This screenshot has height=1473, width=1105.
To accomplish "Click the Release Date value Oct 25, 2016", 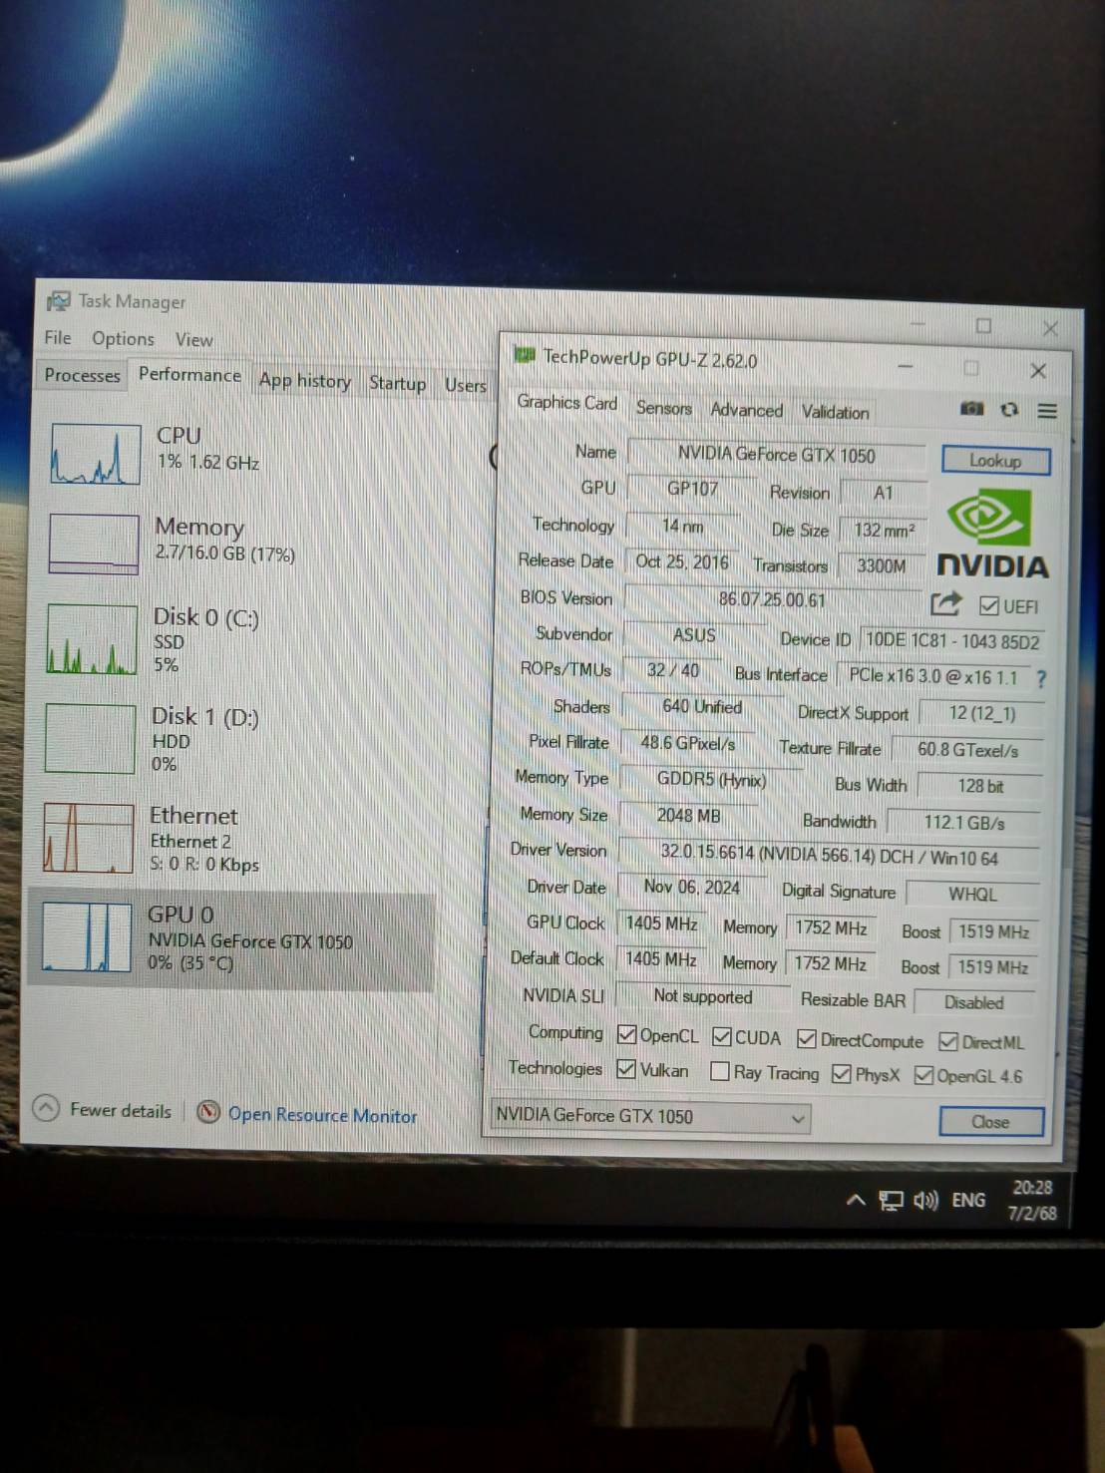I will [682, 562].
